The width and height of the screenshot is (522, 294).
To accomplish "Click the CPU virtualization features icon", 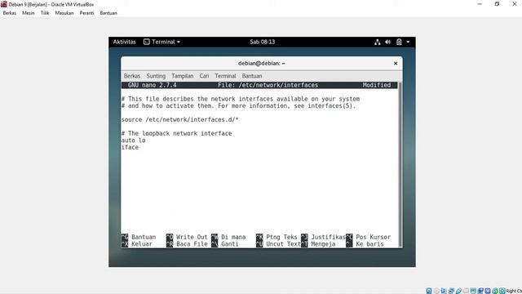I will click(x=488, y=291).
